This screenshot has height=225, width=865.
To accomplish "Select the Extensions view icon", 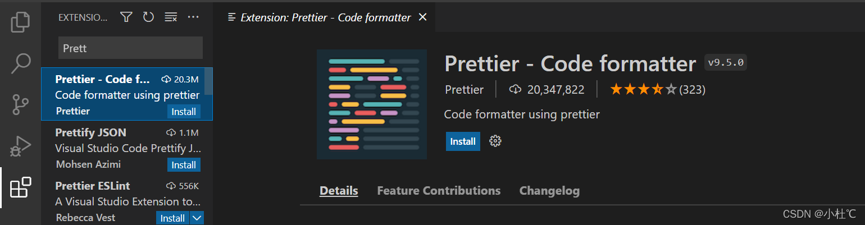I will tap(20, 188).
